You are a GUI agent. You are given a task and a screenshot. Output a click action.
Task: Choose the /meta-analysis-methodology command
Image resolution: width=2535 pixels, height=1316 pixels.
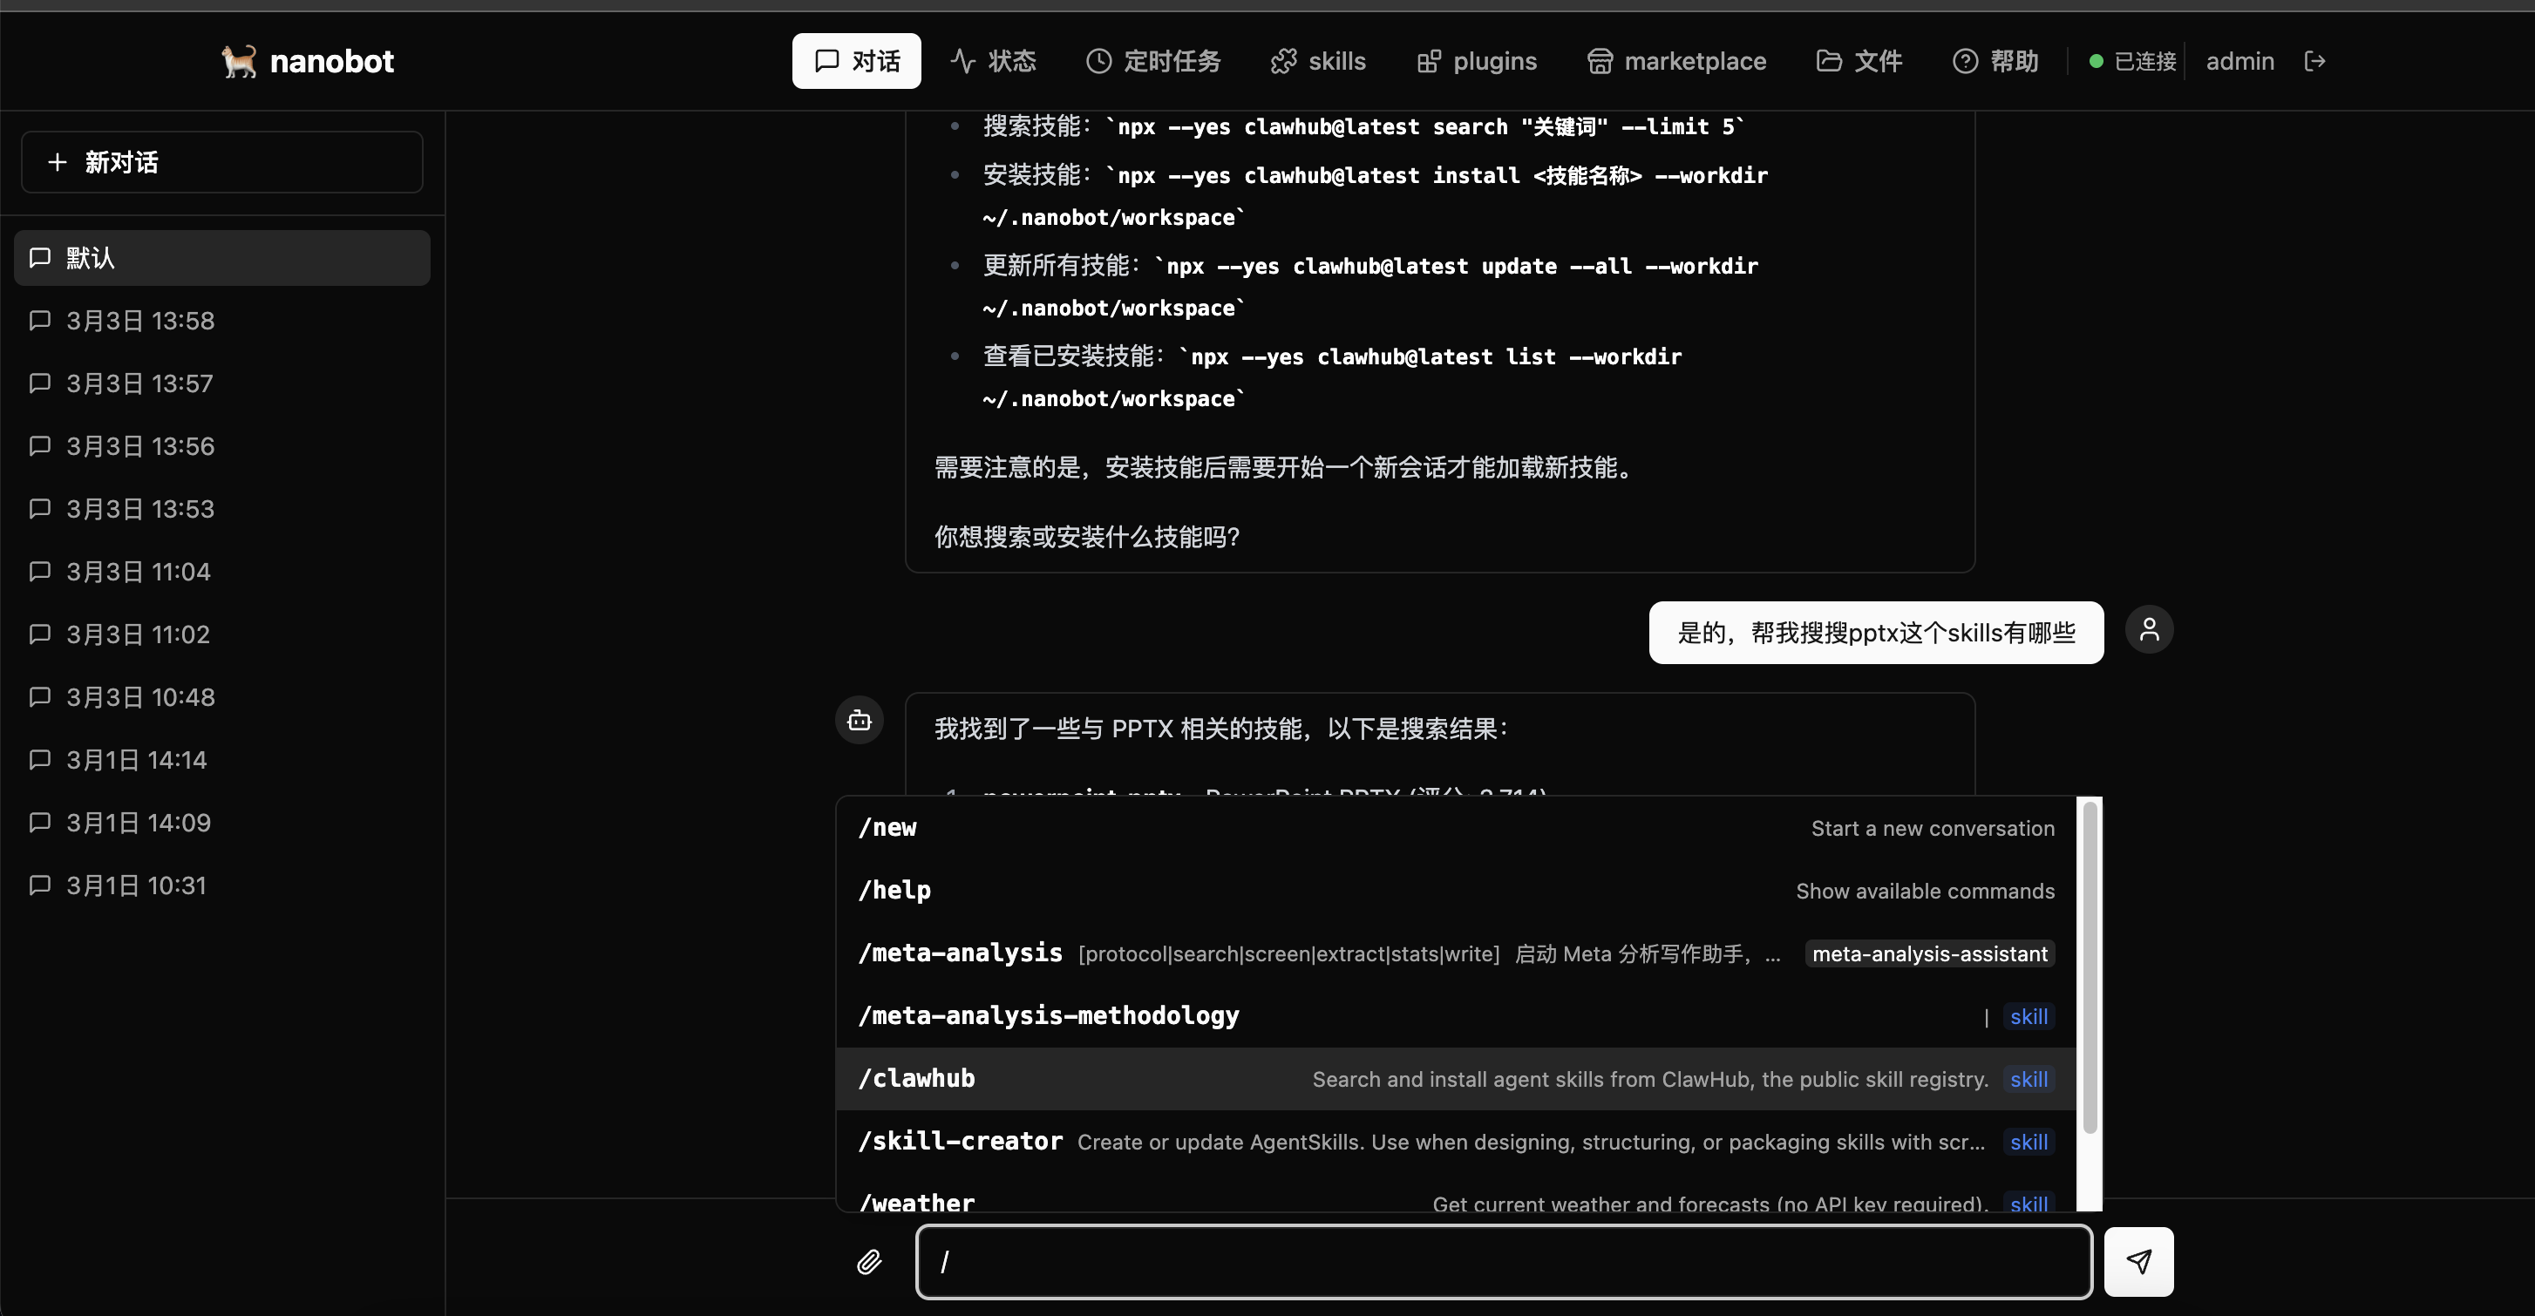[x=1457, y=1016]
